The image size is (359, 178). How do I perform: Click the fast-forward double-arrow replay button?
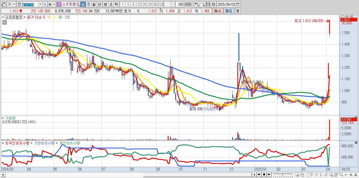[x=269, y=175]
